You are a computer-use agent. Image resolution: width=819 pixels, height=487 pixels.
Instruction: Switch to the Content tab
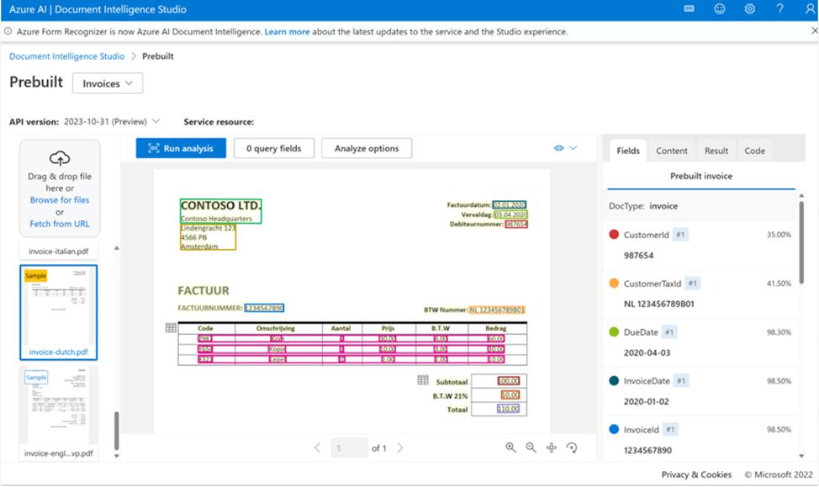(x=671, y=151)
